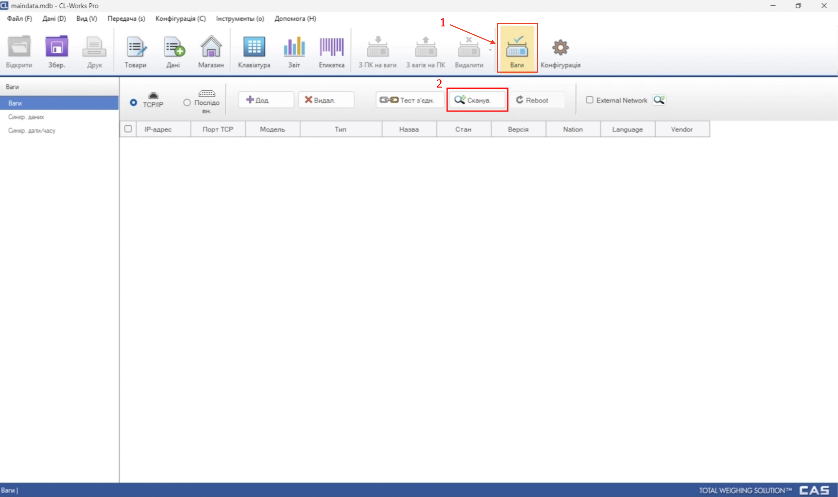
Task: Tick the select-all checkbox in table header
Action: pyautogui.click(x=128, y=129)
